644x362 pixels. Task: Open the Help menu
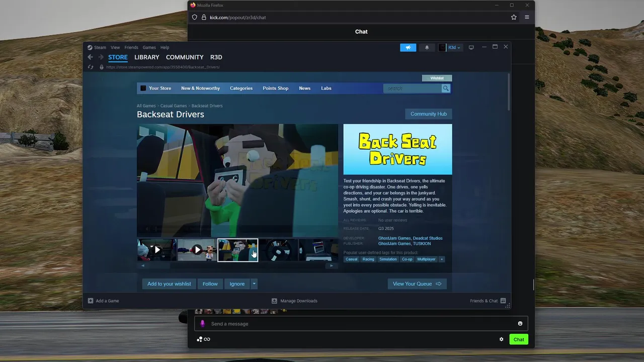tap(165, 47)
